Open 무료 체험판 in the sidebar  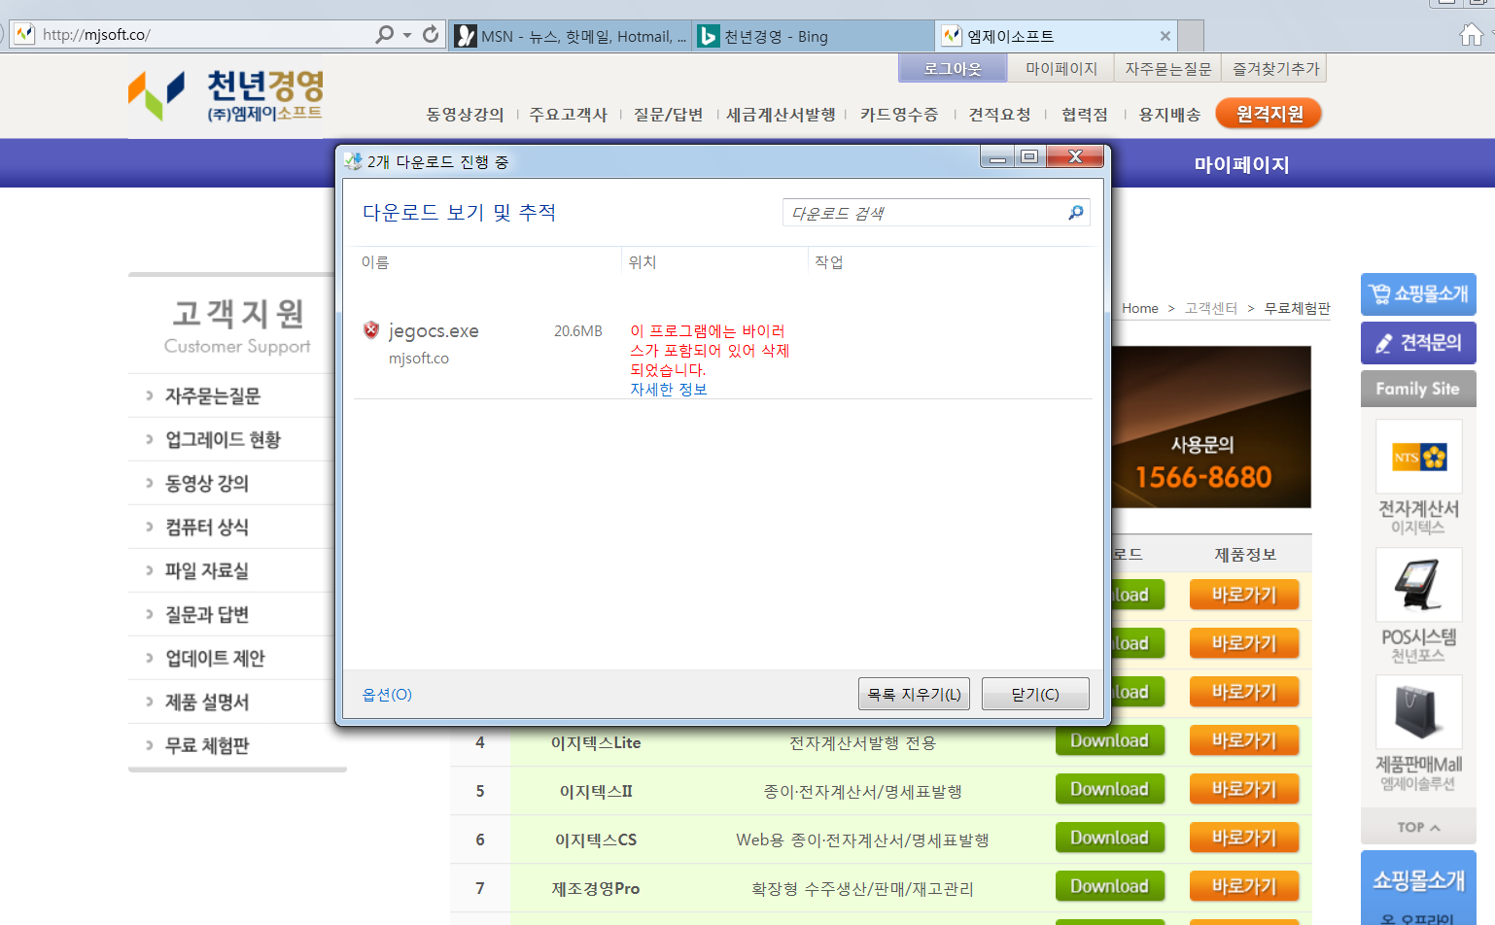(207, 745)
